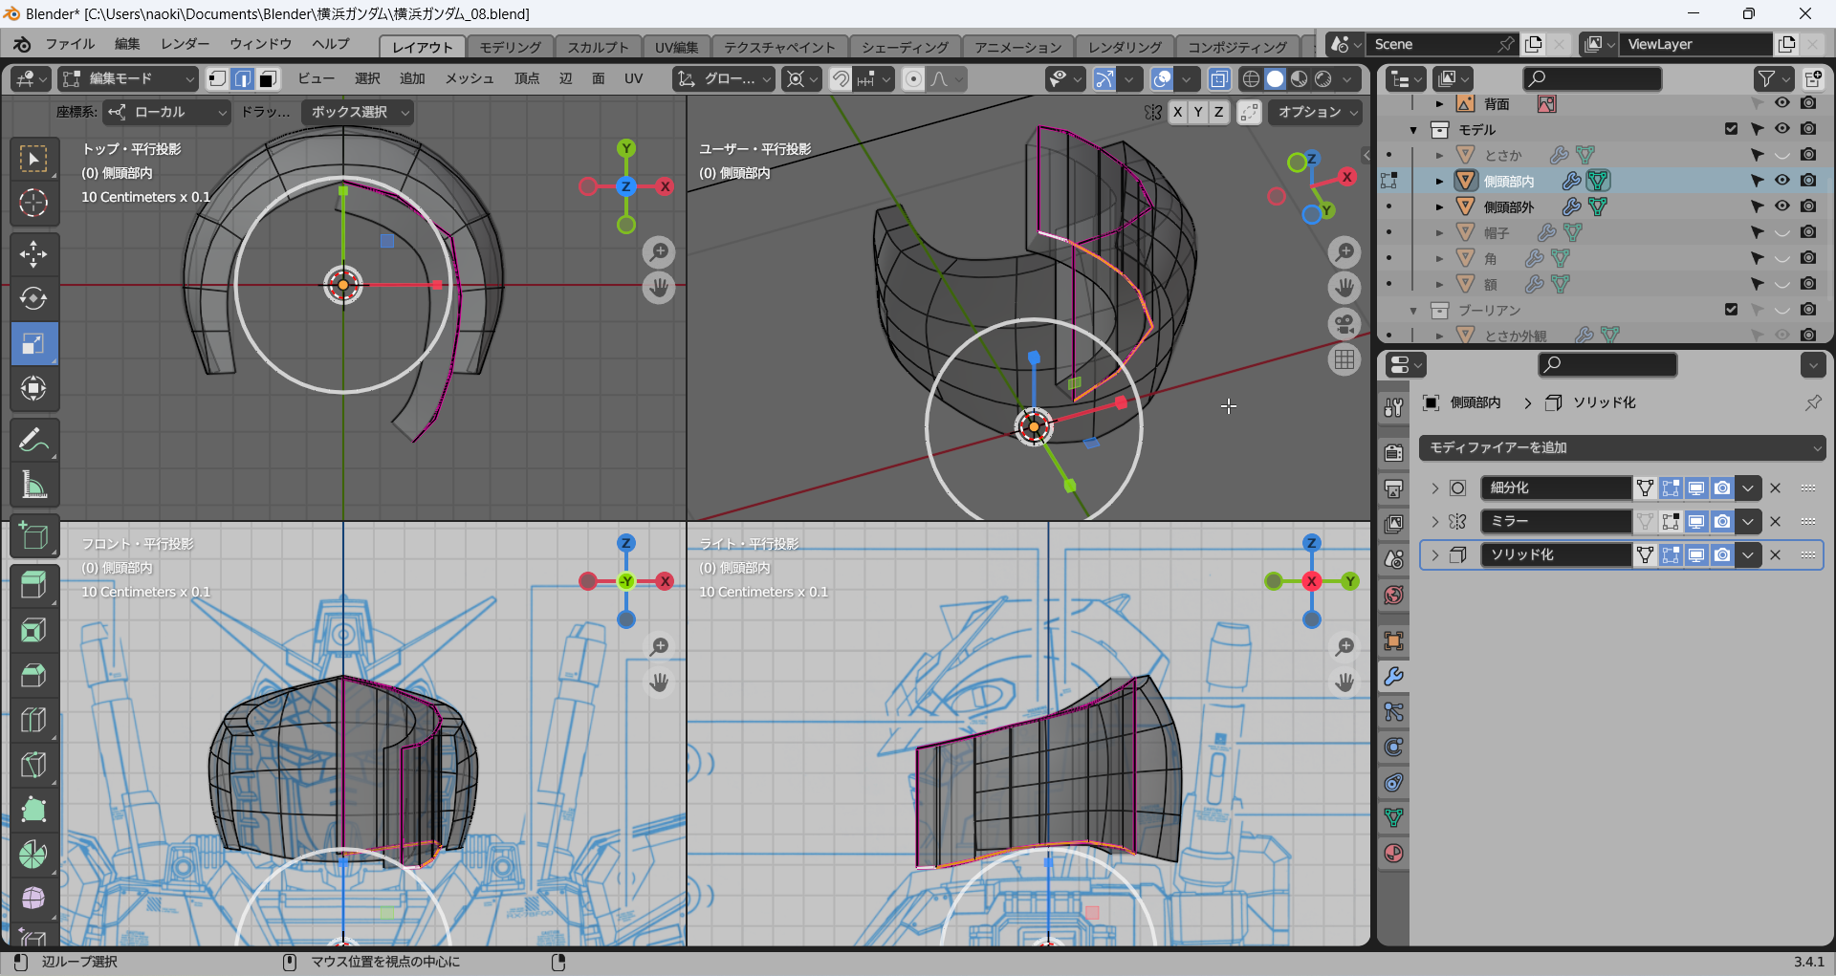Switch to the スカルプト workspace tab
Image resolution: width=1836 pixels, height=976 pixels.
[598, 47]
